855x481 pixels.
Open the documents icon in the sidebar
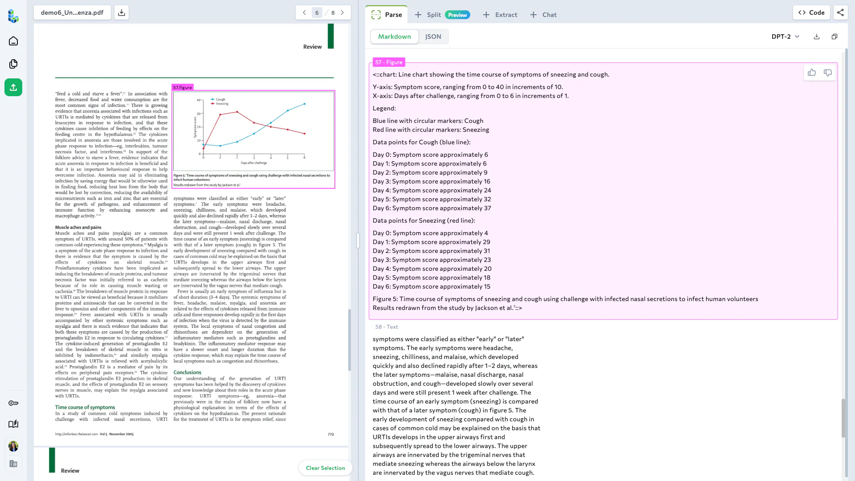(13, 64)
